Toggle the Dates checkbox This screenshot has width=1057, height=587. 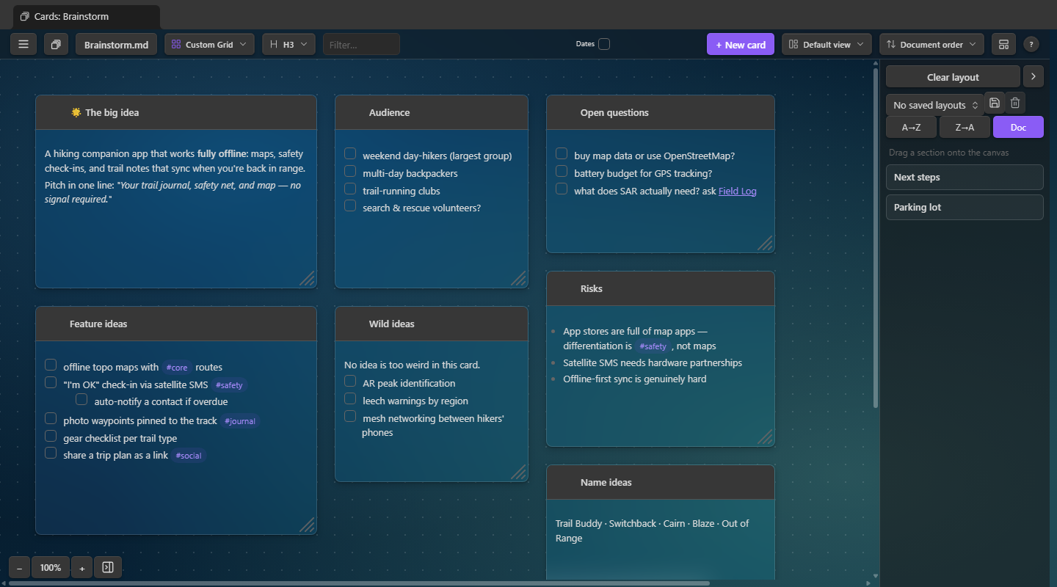(603, 44)
